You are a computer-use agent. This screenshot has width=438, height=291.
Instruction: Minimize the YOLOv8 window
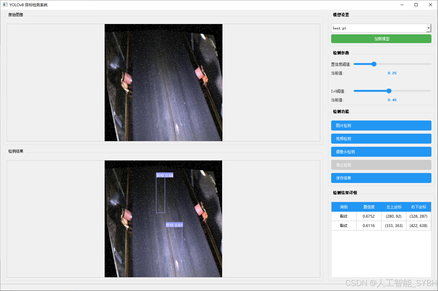[x=402, y=5]
